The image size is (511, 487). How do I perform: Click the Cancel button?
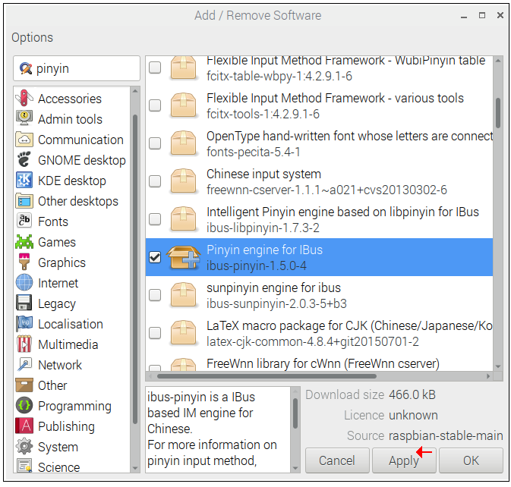[337, 460]
